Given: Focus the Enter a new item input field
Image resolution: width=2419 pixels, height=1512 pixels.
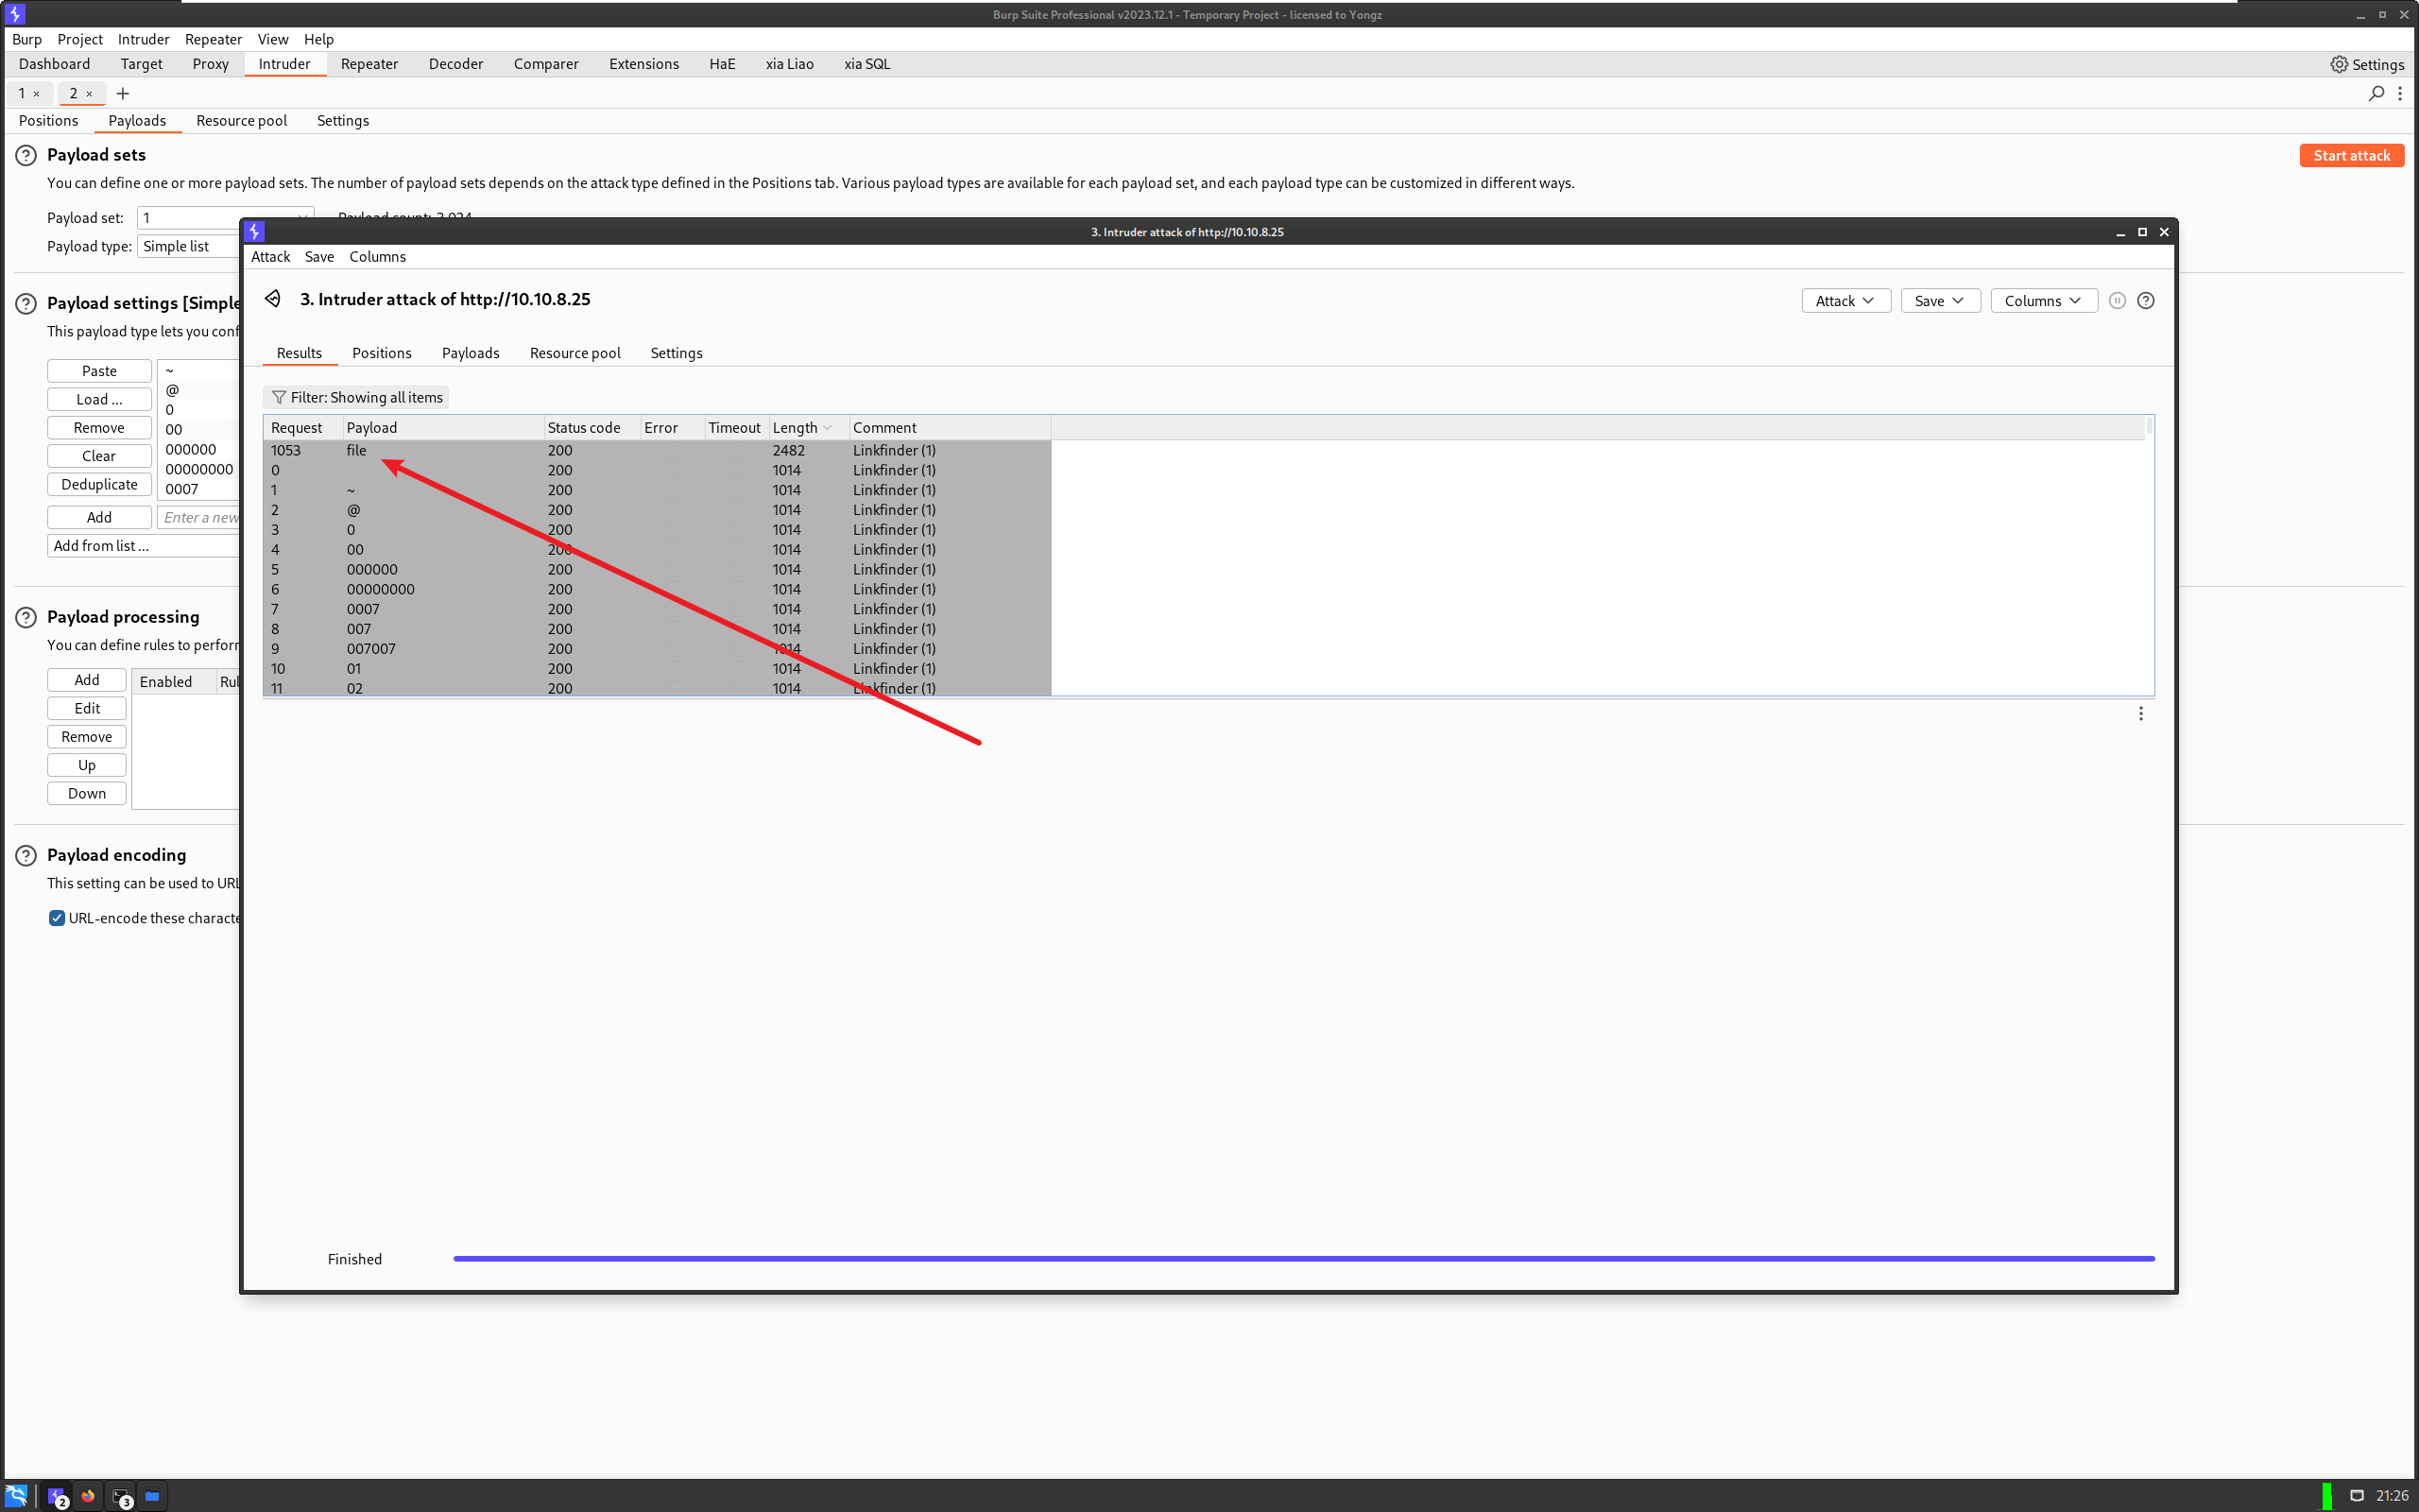Looking at the screenshot, I should 199,518.
